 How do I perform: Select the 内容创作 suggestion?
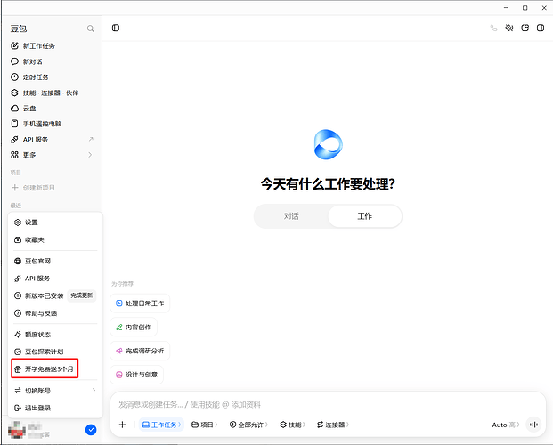134,327
